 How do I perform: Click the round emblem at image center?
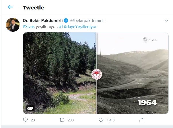pos(96,74)
